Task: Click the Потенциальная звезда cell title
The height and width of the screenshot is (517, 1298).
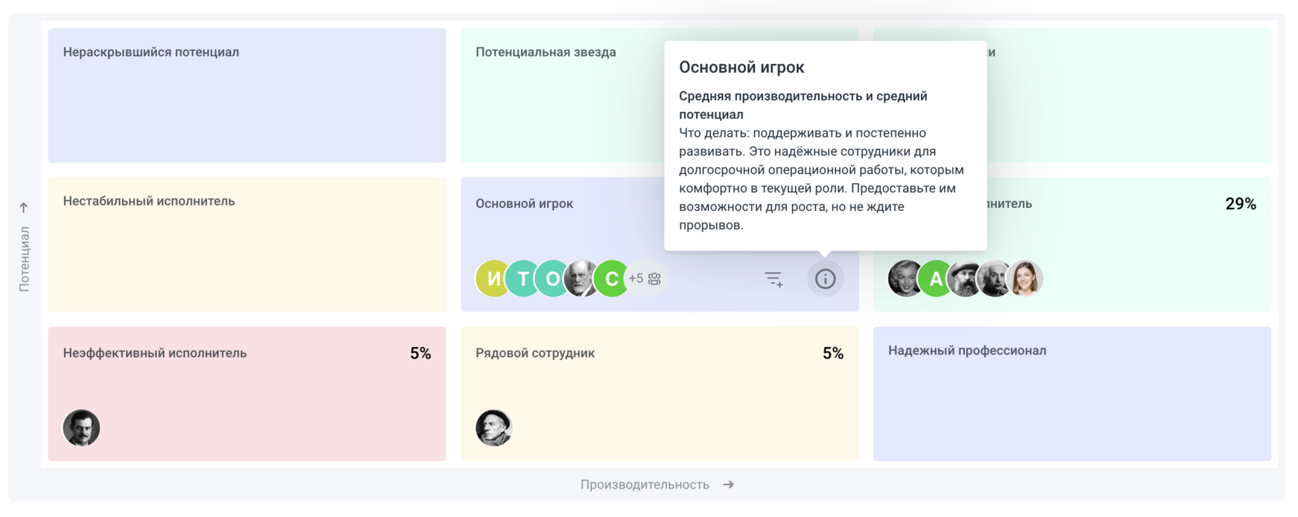Action: (x=546, y=53)
